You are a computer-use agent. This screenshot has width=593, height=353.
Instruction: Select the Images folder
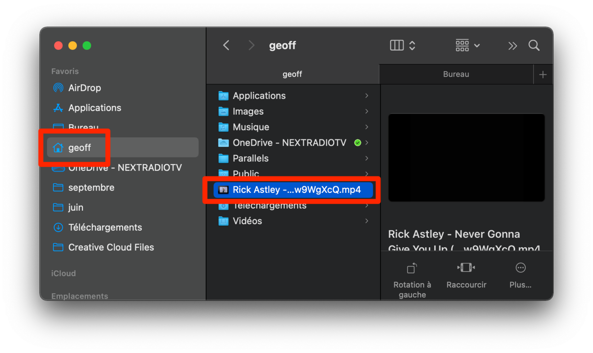(x=293, y=111)
